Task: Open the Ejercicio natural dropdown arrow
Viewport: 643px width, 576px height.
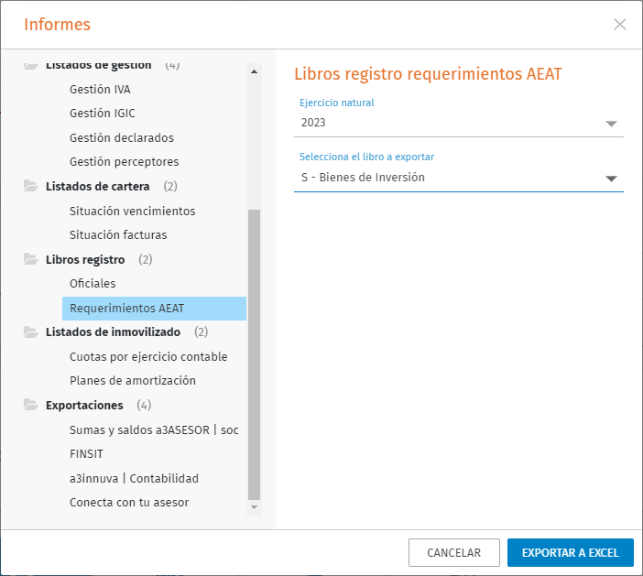Action: click(x=611, y=124)
